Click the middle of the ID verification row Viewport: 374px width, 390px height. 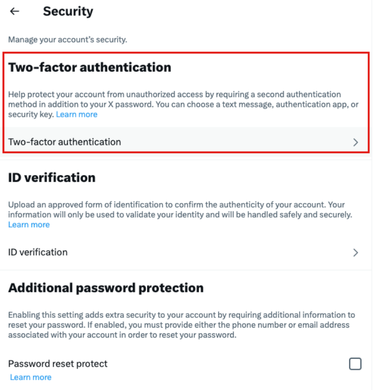(186, 252)
